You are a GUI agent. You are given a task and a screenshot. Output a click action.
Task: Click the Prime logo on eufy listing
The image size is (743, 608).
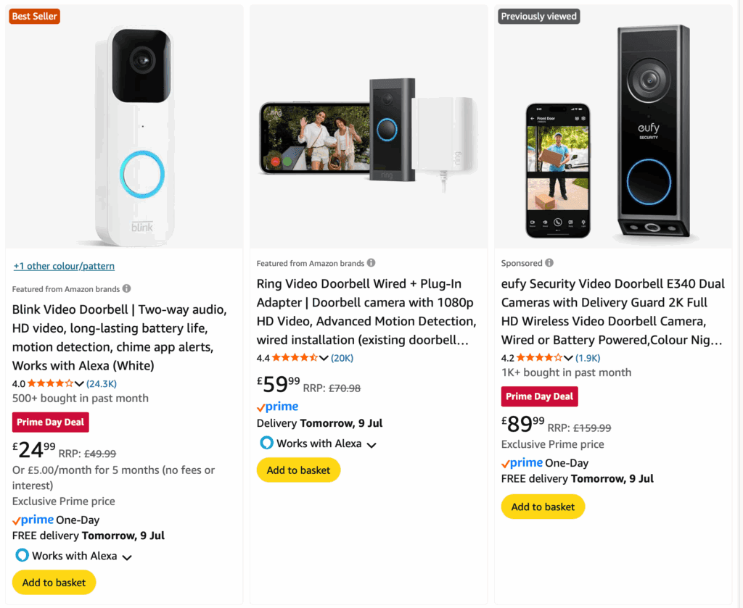[x=522, y=463]
